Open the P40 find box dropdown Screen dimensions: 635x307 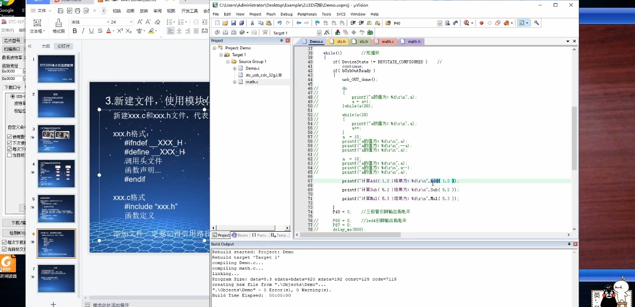pyautogui.click(x=439, y=23)
